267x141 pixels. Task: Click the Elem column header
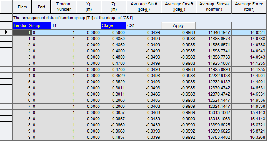point(22,7)
